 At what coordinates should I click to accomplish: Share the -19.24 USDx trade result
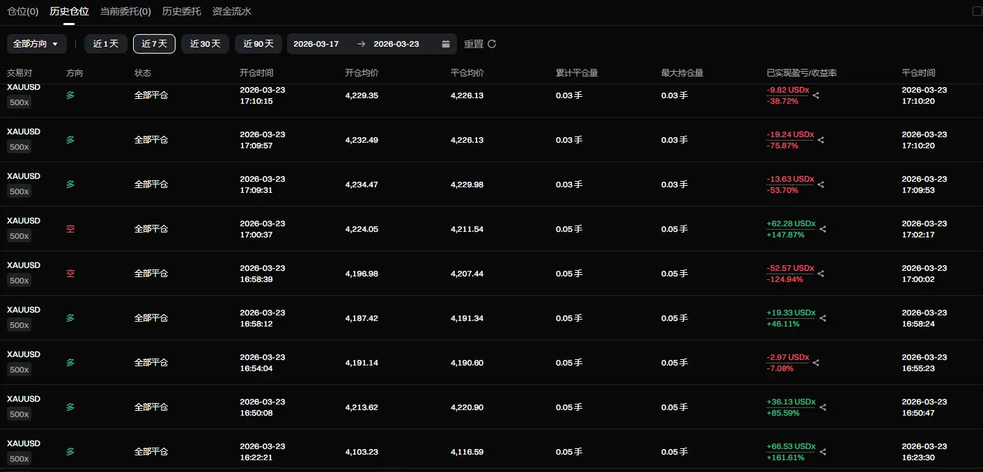point(821,140)
